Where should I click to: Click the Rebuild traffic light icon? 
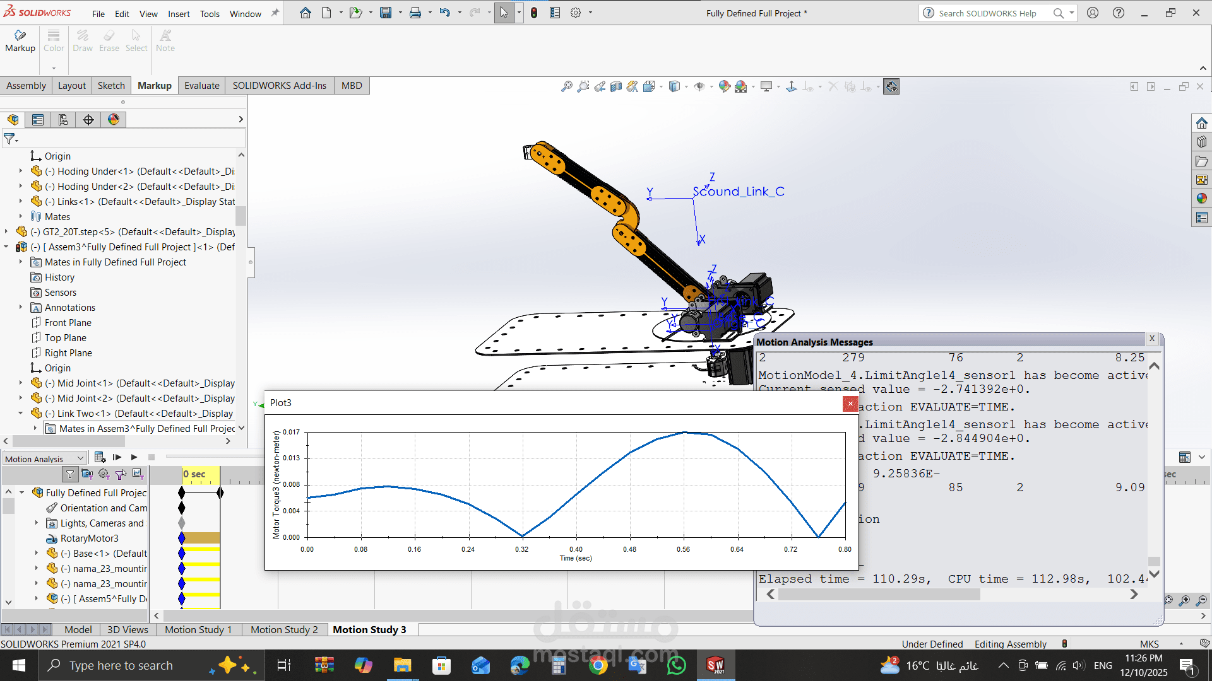pos(534,13)
